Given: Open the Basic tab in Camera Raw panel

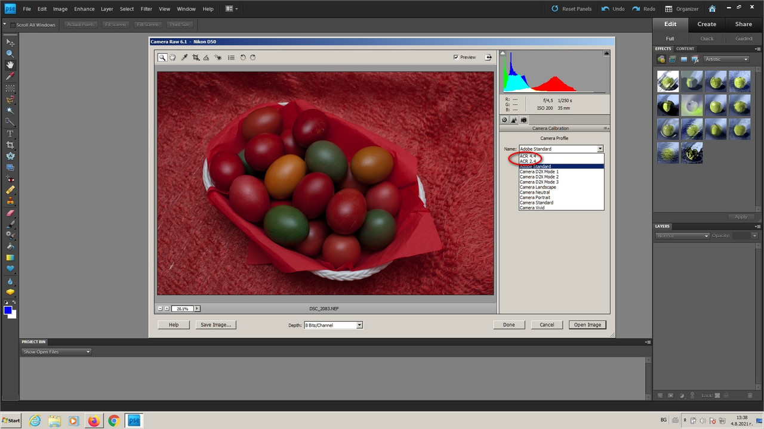Looking at the screenshot, I should 504,120.
